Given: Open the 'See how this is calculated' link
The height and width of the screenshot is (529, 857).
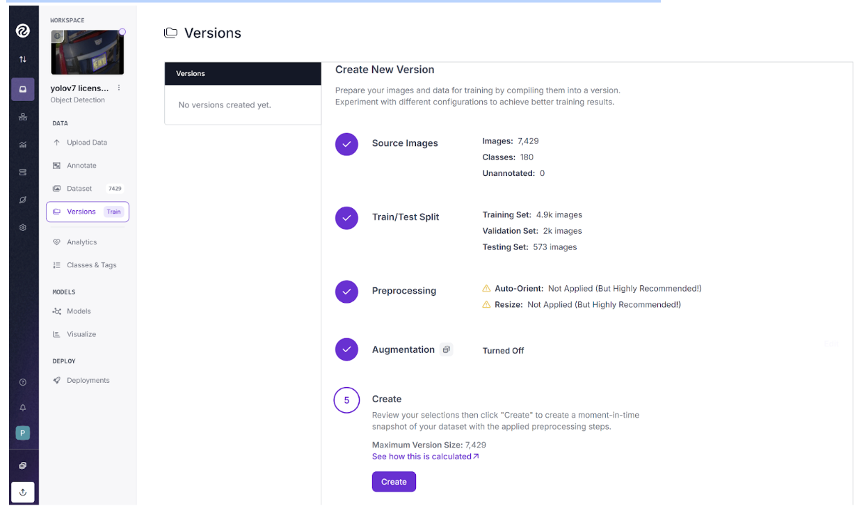Looking at the screenshot, I should [x=426, y=457].
